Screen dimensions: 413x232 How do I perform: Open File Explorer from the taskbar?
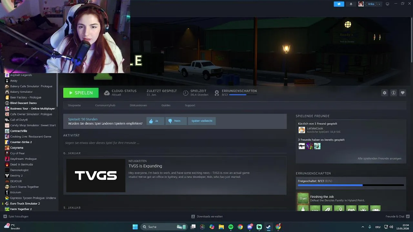[221, 227]
